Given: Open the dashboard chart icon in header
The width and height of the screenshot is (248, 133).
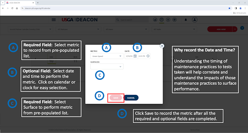Looking at the screenshot, I should pos(155,20).
